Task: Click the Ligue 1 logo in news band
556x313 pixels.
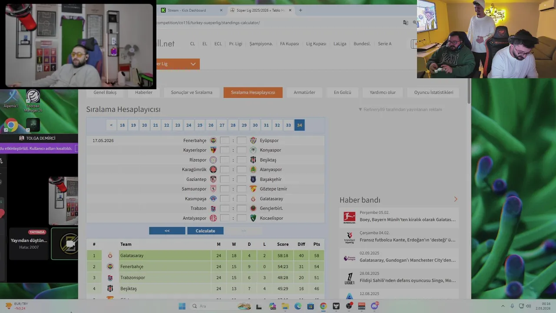Action: [x=349, y=278]
